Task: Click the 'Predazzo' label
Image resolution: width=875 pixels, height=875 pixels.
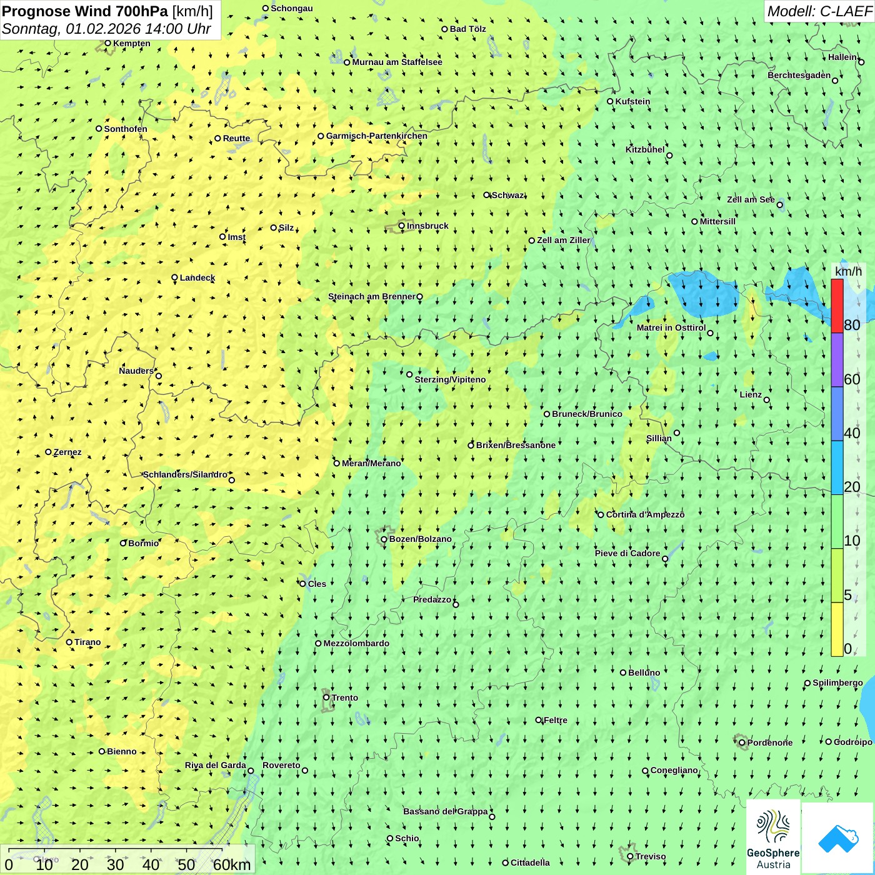Action: click(432, 599)
